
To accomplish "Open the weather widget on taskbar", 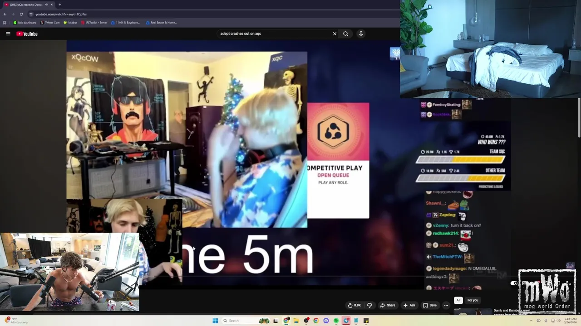I will [16, 321].
